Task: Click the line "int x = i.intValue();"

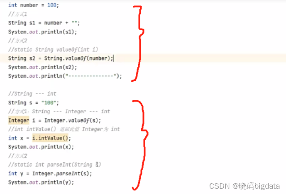Action: tap(39, 138)
